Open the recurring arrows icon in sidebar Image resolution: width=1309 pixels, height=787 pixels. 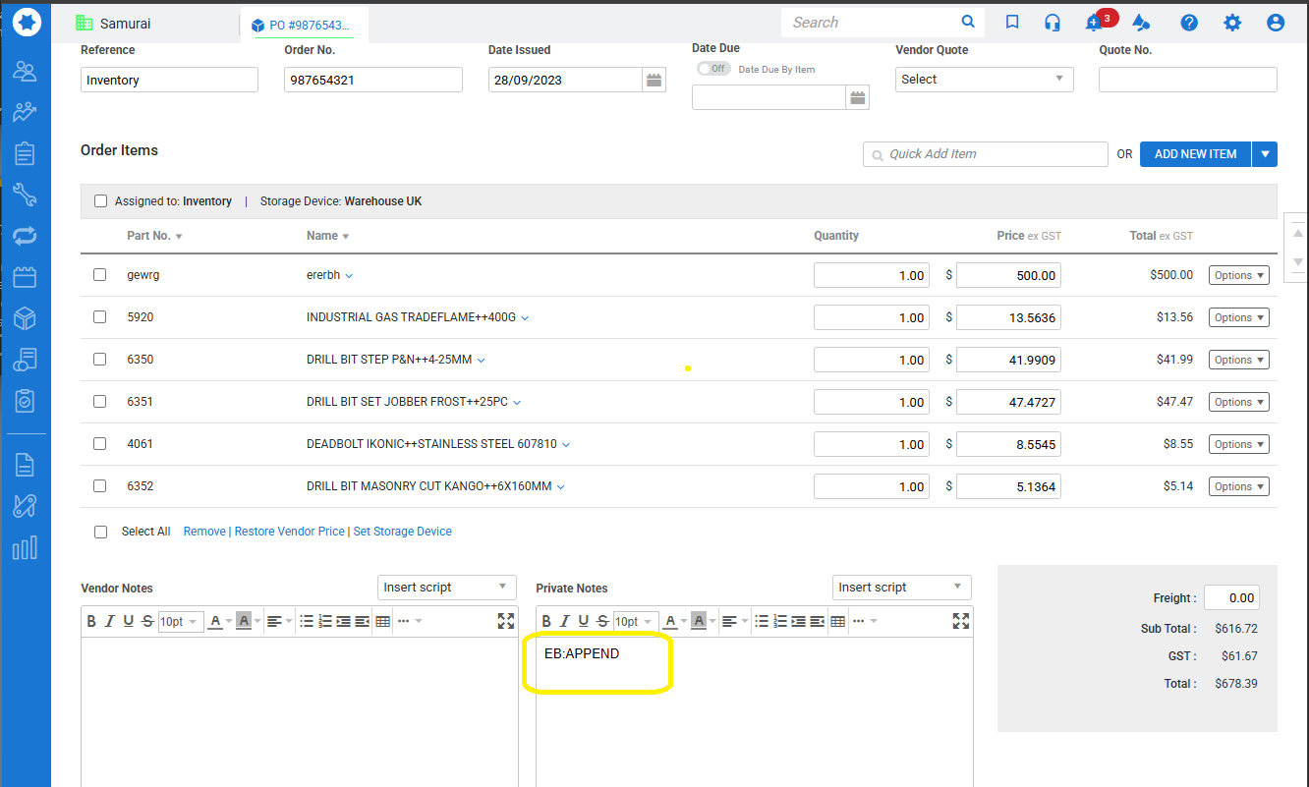pyautogui.click(x=25, y=236)
